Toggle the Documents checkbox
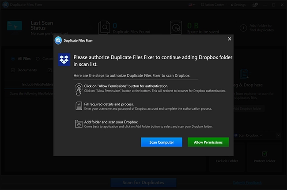The height and width of the screenshot is (190, 287). 13,70
